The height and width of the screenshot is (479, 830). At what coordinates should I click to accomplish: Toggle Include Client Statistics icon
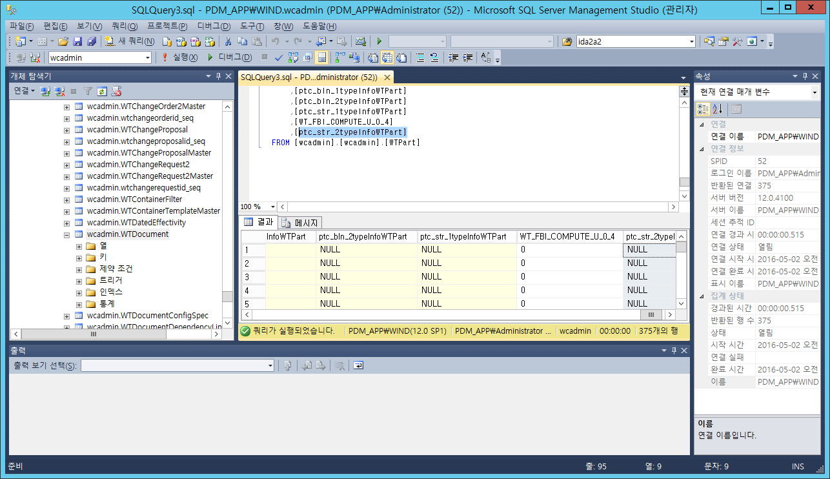(x=355, y=57)
